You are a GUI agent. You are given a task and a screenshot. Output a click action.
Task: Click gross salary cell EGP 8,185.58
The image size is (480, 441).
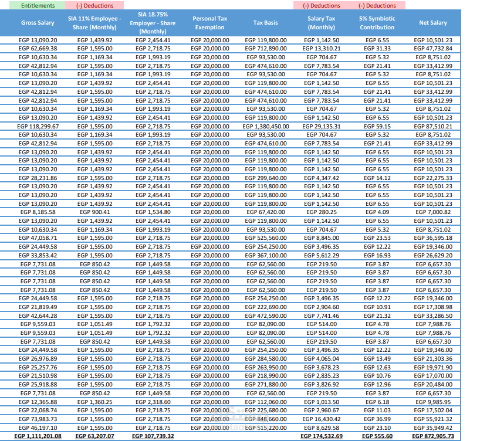(x=38, y=212)
